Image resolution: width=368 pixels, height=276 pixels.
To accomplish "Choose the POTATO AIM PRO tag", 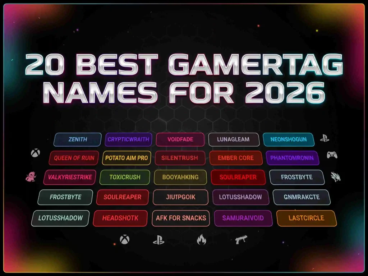I will point(126,158).
